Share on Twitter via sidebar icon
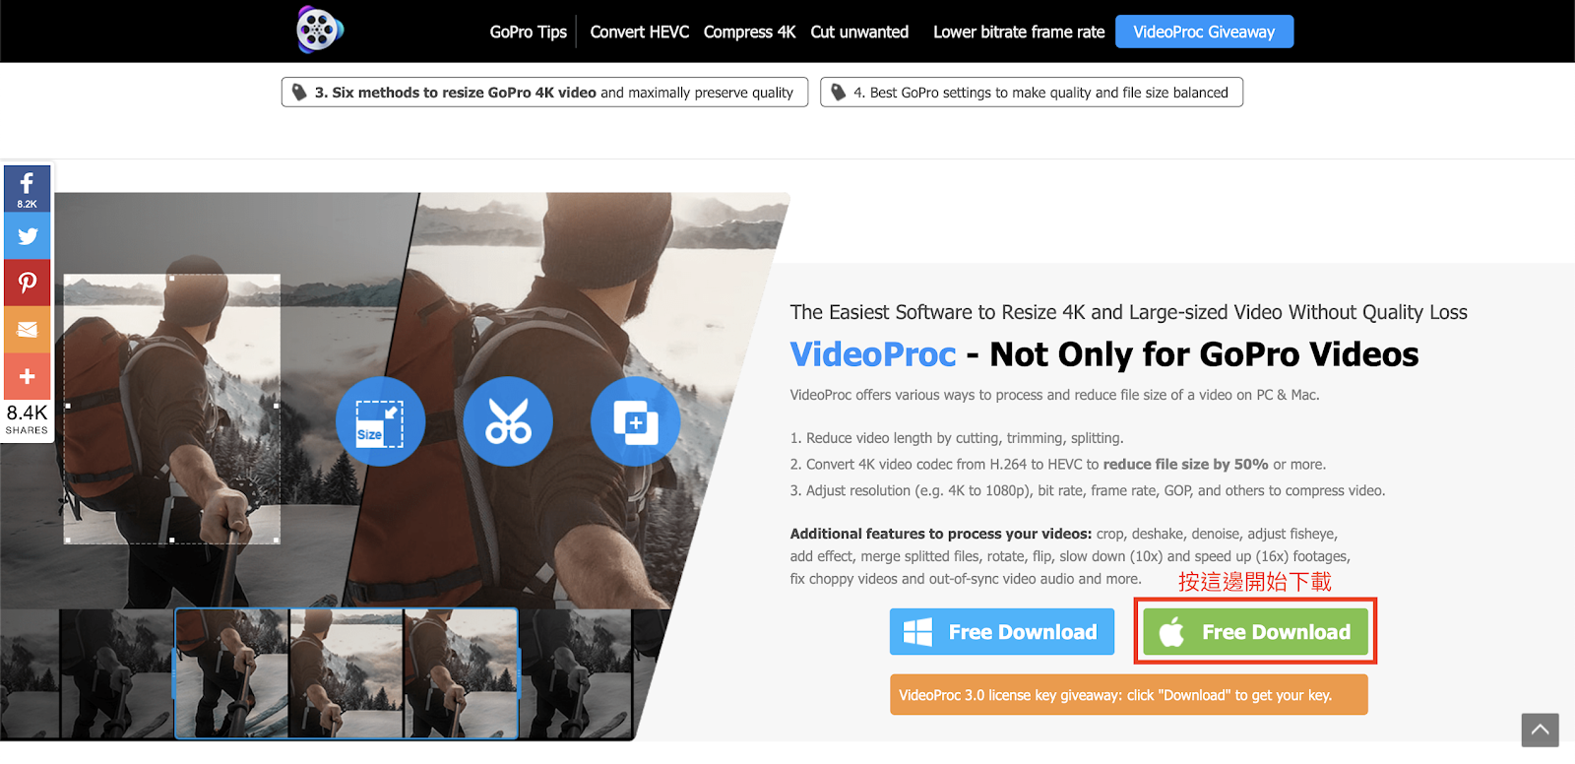 pyautogui.click(x=28, y=235)
